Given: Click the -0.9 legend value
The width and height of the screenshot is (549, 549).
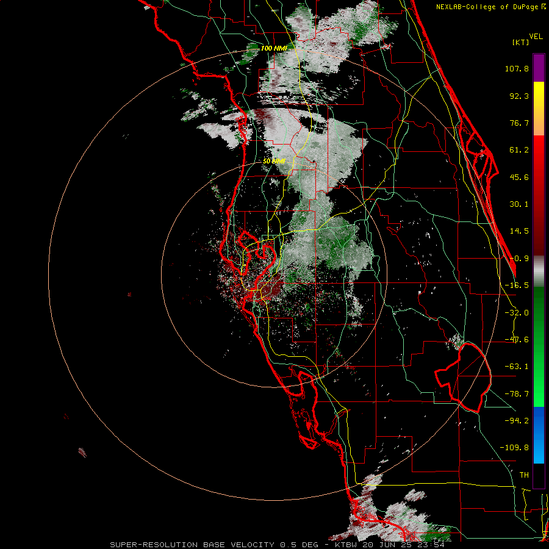Looking at the screenshot, I should 519,259.
